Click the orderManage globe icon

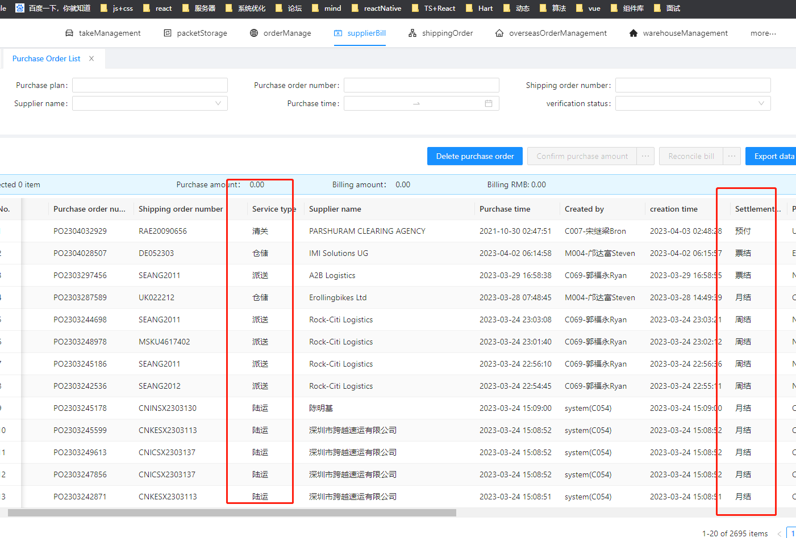tap(254, 33)
